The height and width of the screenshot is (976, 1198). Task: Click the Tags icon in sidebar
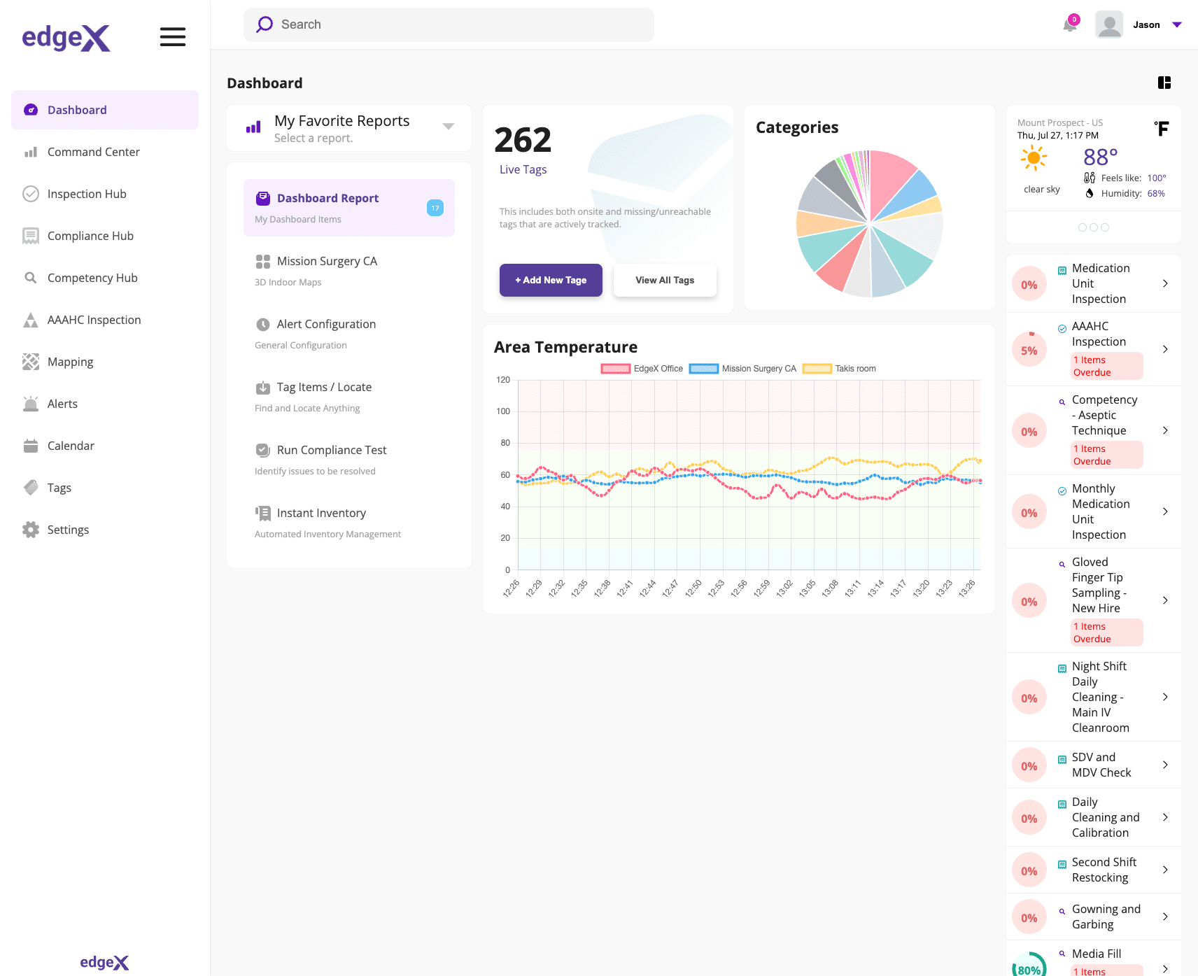31,488
